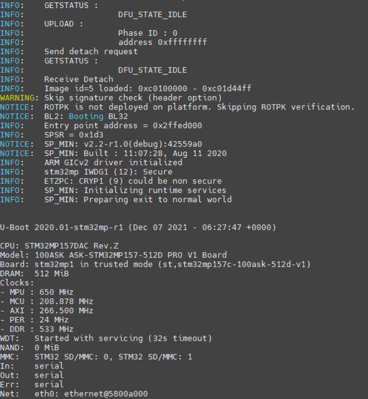Click the U-Boot 2020.01-stm32mp-r1 version line
This screenshot has height=399, width=368.
(x=138, y=227)
